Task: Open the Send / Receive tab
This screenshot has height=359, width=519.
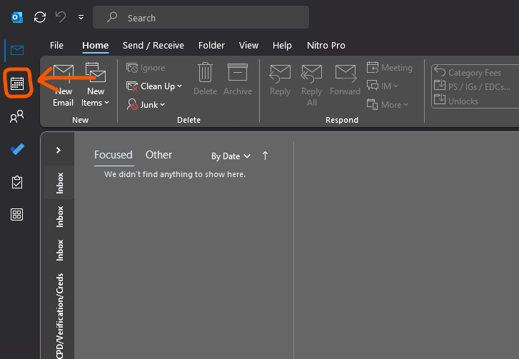Action: (x=153, y=46)
